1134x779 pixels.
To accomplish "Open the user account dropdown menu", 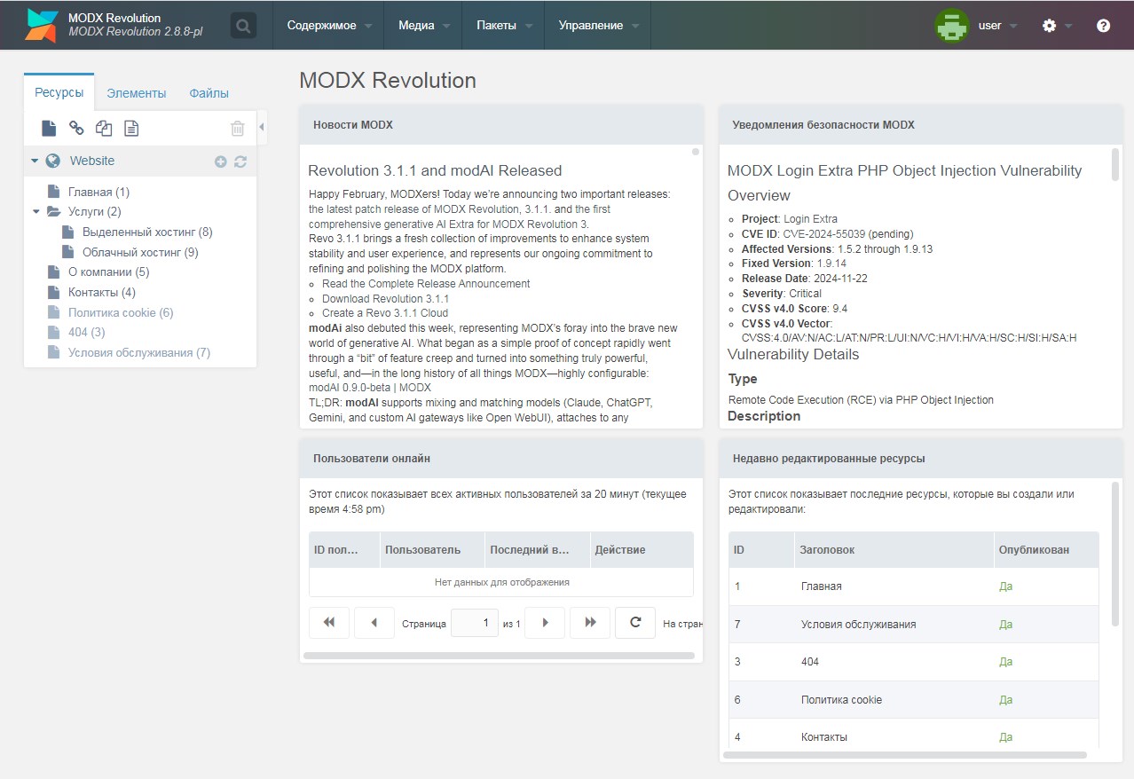I will [977, 26].
